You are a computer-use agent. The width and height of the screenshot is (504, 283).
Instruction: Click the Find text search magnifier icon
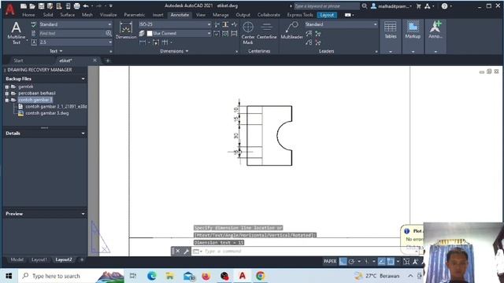[109, 33]
